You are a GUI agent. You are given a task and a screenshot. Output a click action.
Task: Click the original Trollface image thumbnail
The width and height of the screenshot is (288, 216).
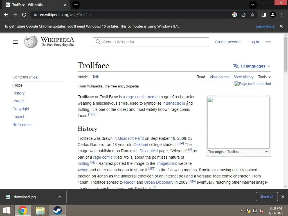click(x=238, y=123)
